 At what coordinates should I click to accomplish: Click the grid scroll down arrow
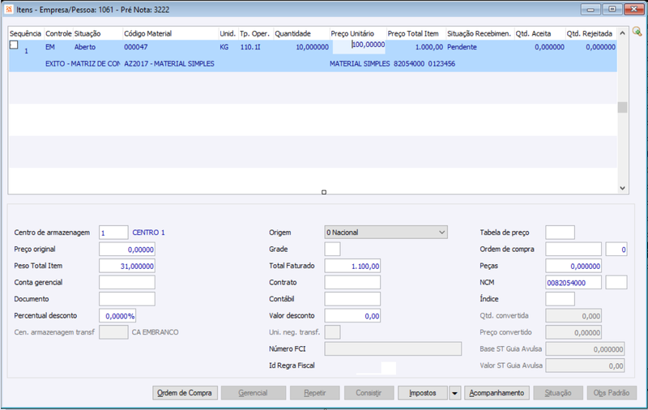tap(622, 188)
